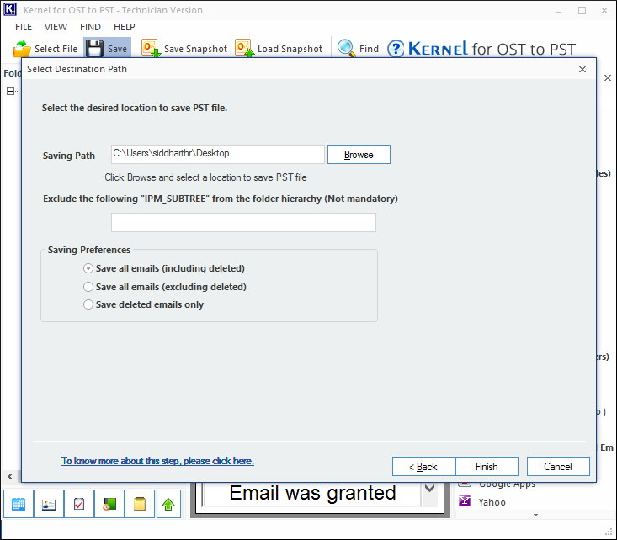Click the Browse button
The width and height of the screenshot is (617, 540).
[x=359, y=155]
